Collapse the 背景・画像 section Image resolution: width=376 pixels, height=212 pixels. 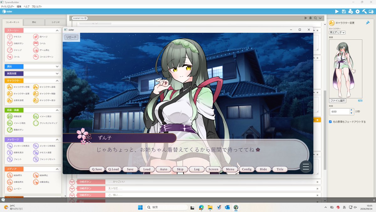(57, 110)
